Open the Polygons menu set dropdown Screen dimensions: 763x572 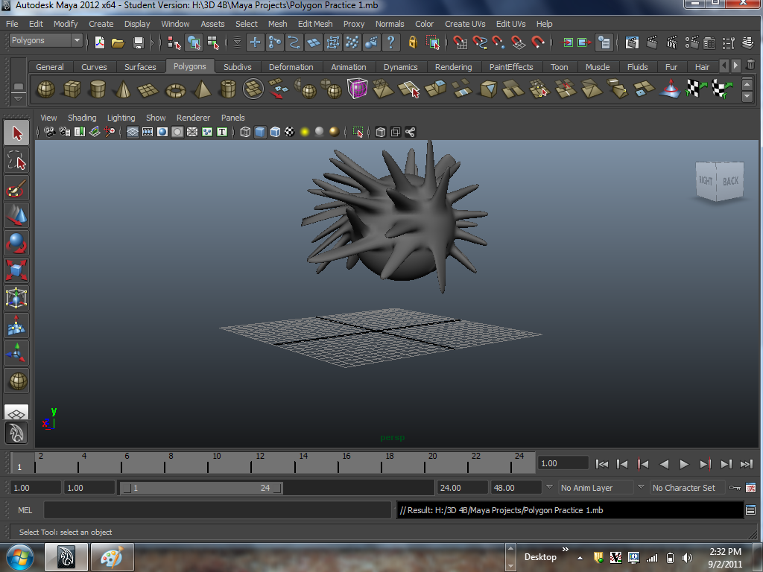tap(46, 40)
